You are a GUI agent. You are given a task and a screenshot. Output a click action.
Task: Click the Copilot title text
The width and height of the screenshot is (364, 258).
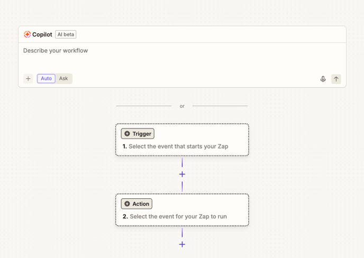tap(42, 34)
